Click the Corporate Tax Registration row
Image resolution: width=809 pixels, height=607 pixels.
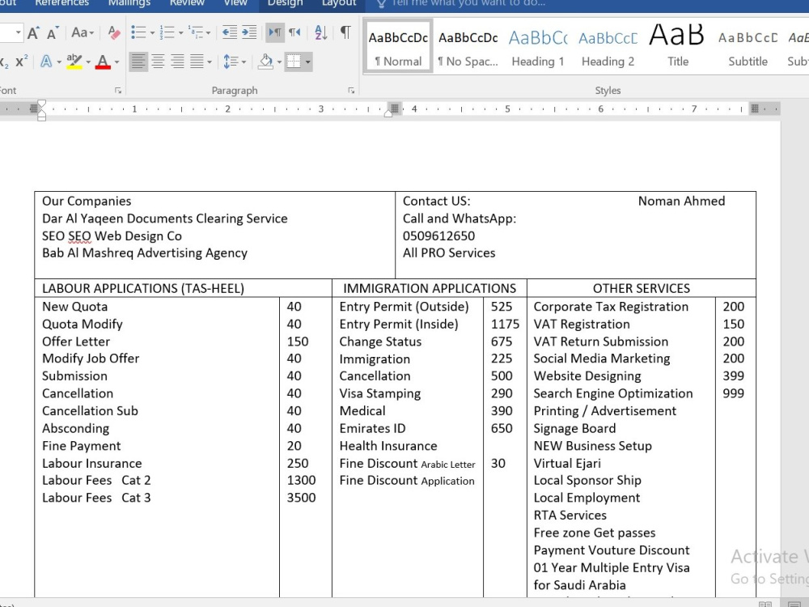(x=610, y=307)
